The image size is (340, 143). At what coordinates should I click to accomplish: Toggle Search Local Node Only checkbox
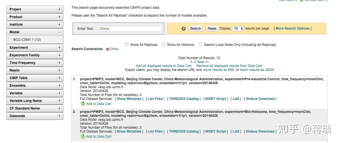tap(200, 44)
